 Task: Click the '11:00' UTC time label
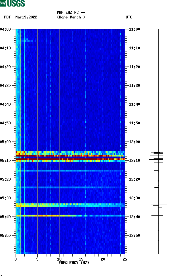tap(134, 29)
